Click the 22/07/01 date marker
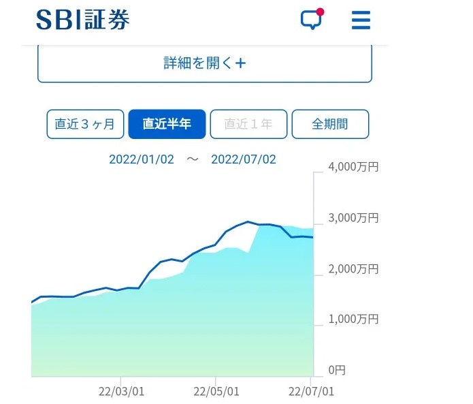The width and height of the screenshot is (473, 404). [x=312, y=392]
